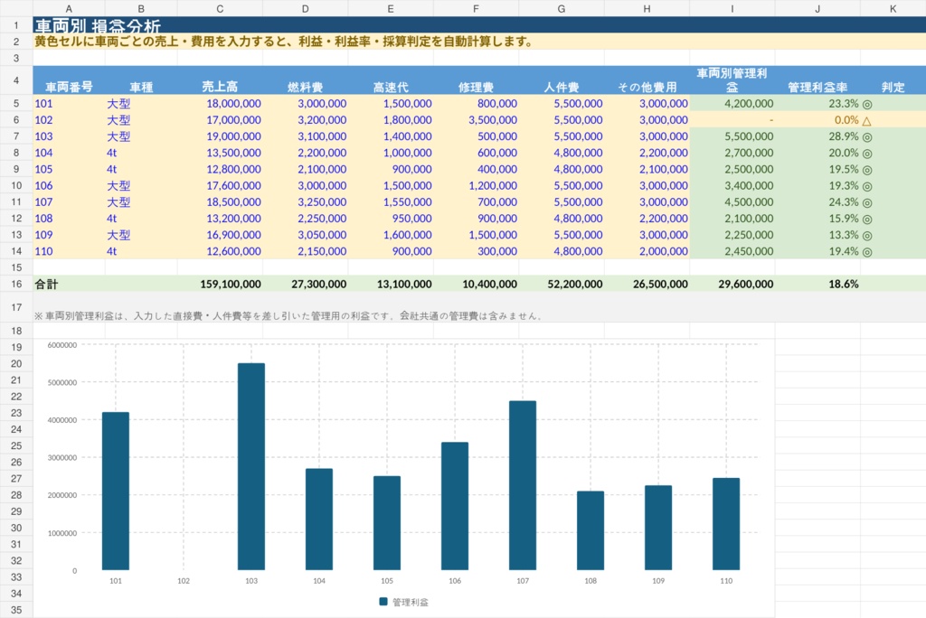Click the chart bar for vehicle 107
926x618 pixels.
523,485
